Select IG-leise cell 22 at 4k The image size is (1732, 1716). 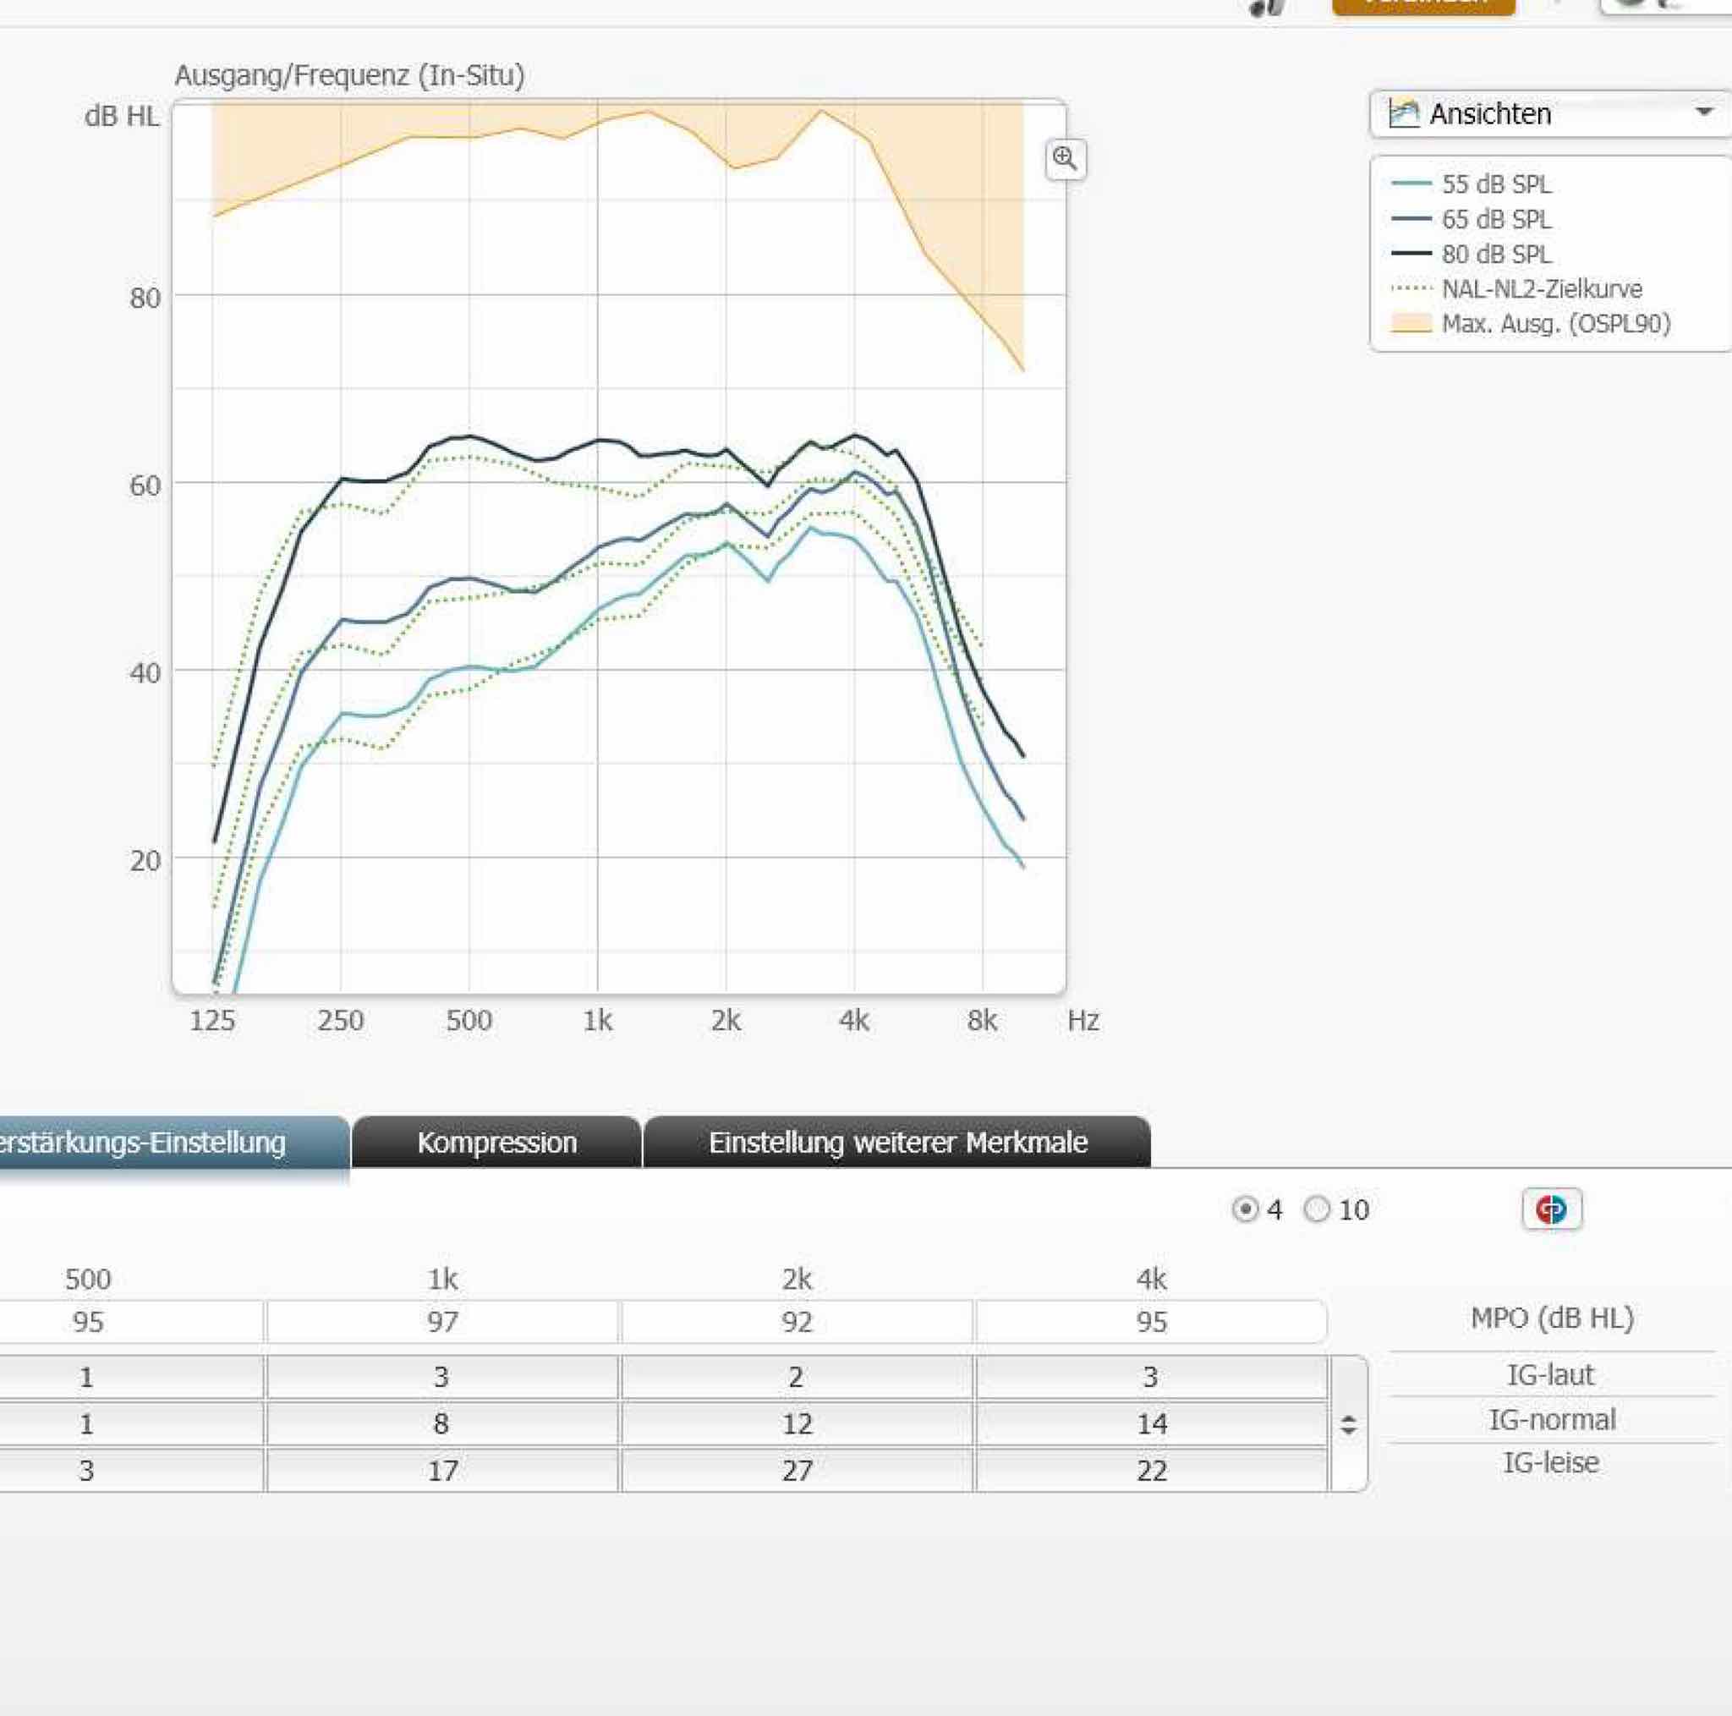pyautogui.click(x=1151, y=1471)
